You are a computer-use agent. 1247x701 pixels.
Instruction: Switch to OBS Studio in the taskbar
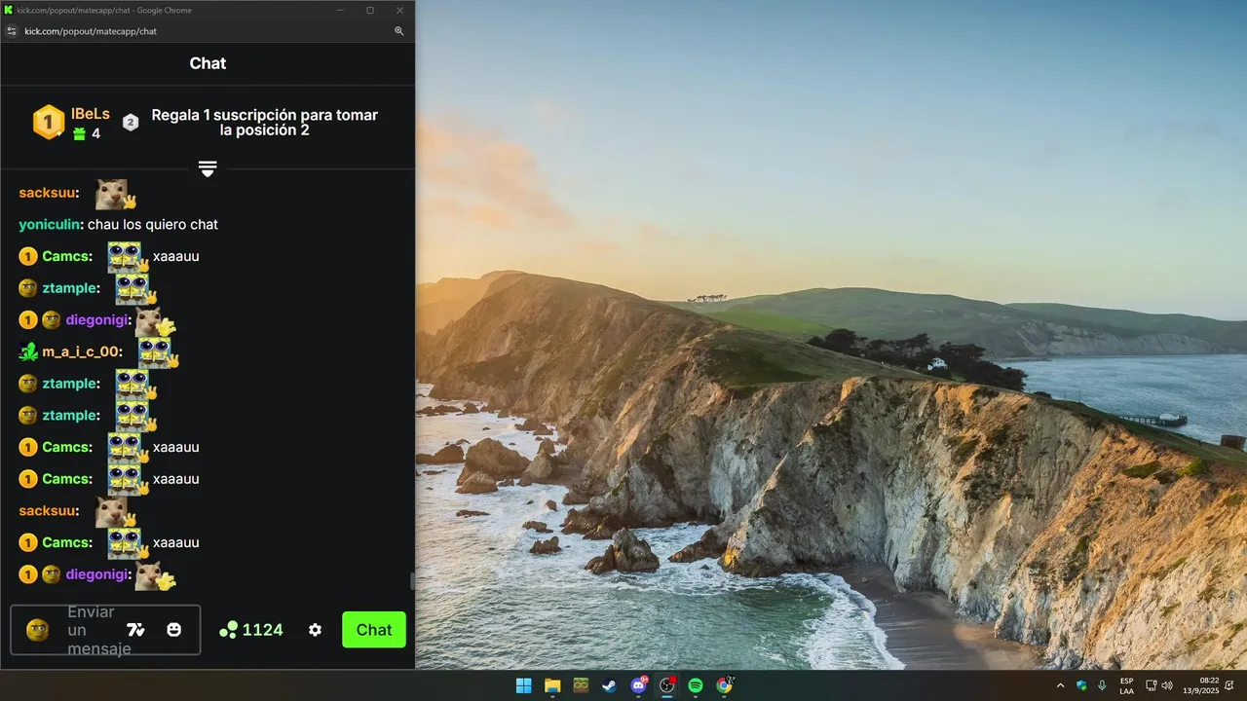[667, 685]
